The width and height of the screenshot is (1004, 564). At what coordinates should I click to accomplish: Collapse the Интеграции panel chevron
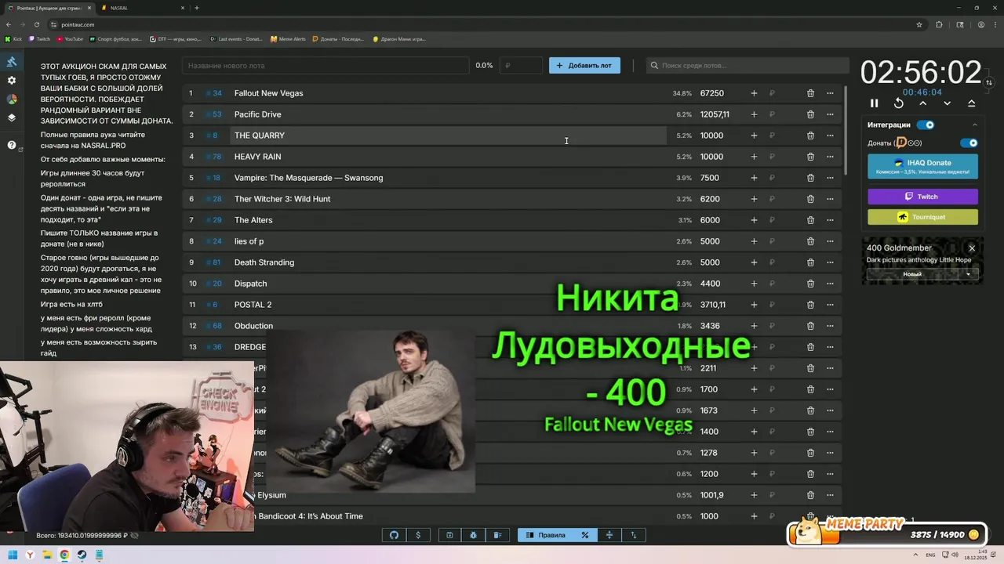[975, 125]
